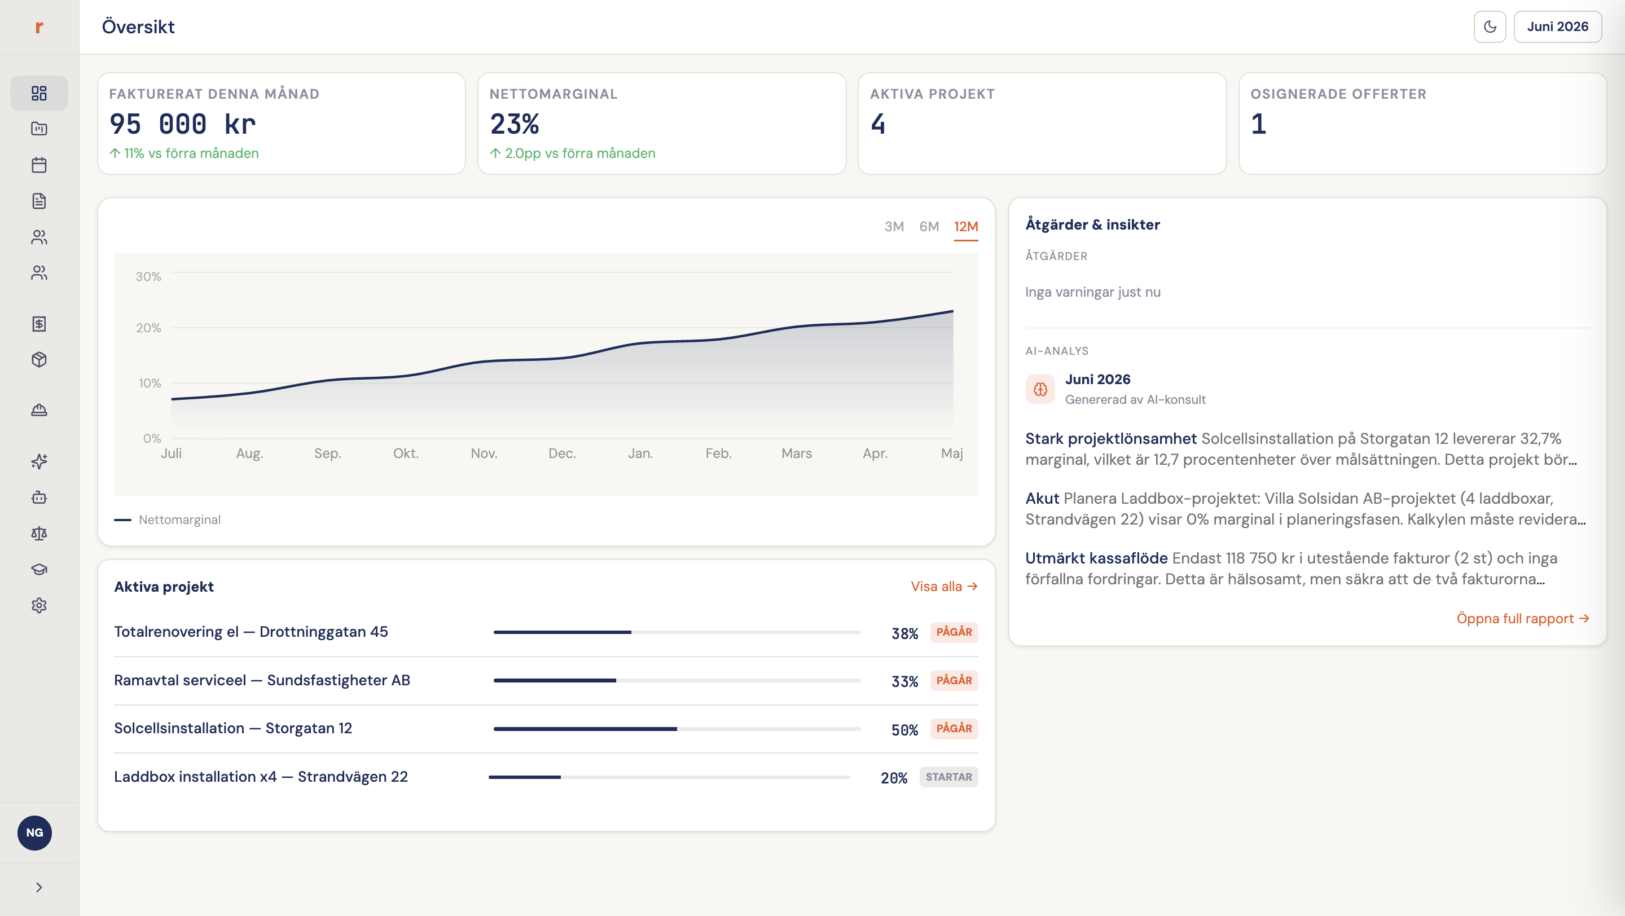1625x916 pixels.
Task: Click the 'Utmärkt kassaflöde' insight text
Action: click(x=1292, y=569)
